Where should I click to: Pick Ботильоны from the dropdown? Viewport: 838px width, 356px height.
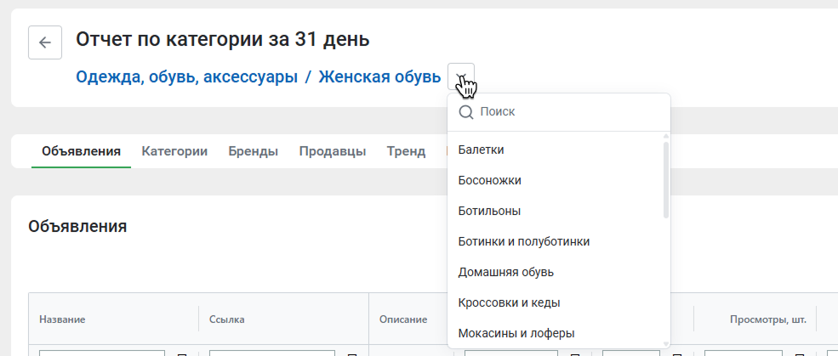[x=489, y=211]
